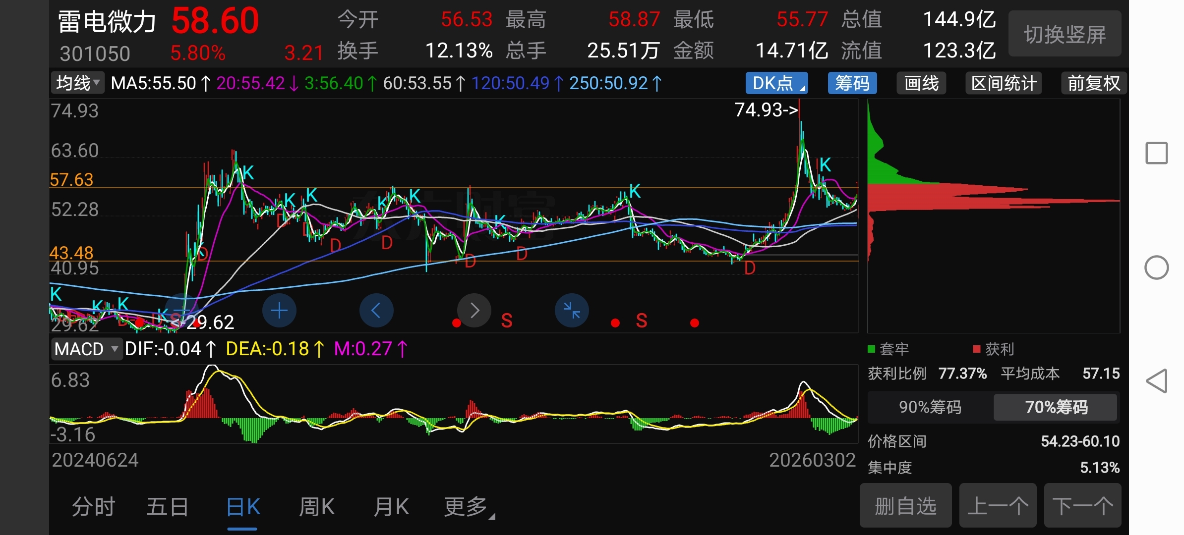This screenshot has width=1184, height=535.
Task: Tap 切换竖屏 button
Action: pos(1065,34)
